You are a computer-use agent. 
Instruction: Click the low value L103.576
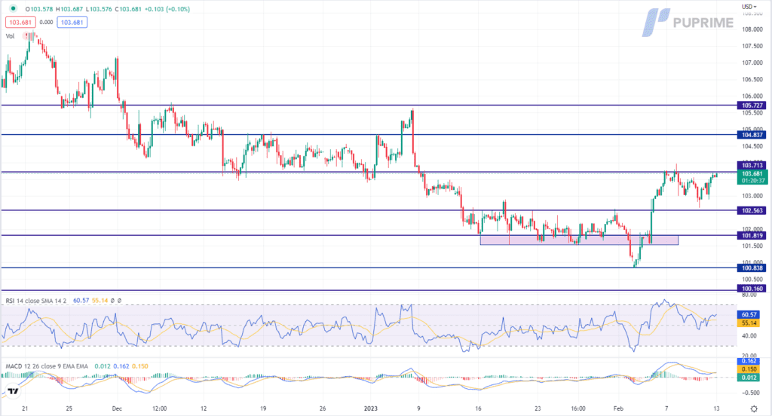click(99, 9)
